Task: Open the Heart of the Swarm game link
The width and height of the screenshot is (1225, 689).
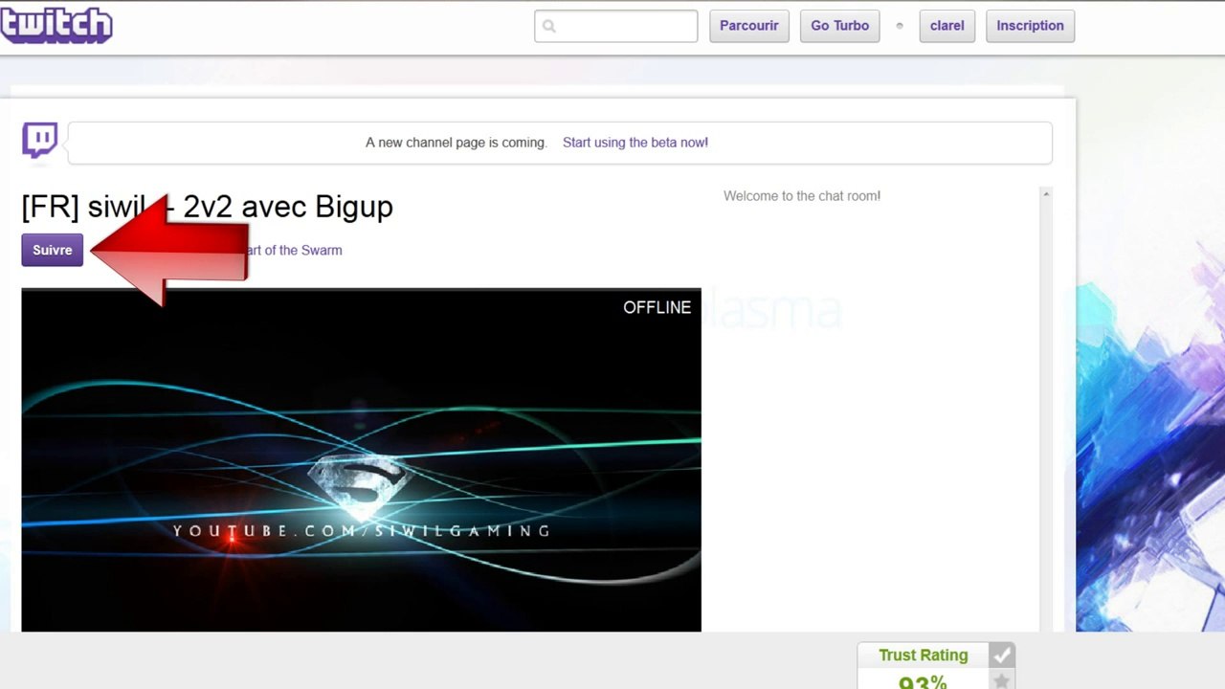Action: (295, 250)
